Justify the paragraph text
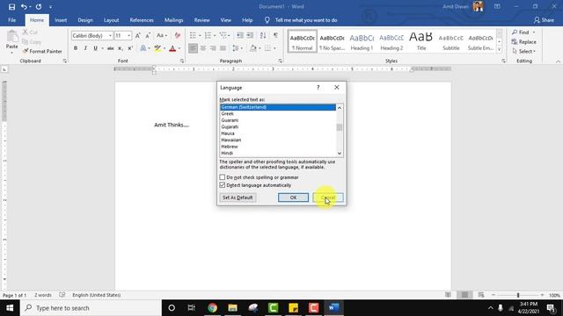This screenshot has width=563, height=316. point(223,48)
